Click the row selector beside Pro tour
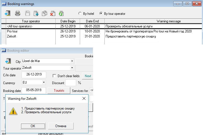 click(4, 31)
